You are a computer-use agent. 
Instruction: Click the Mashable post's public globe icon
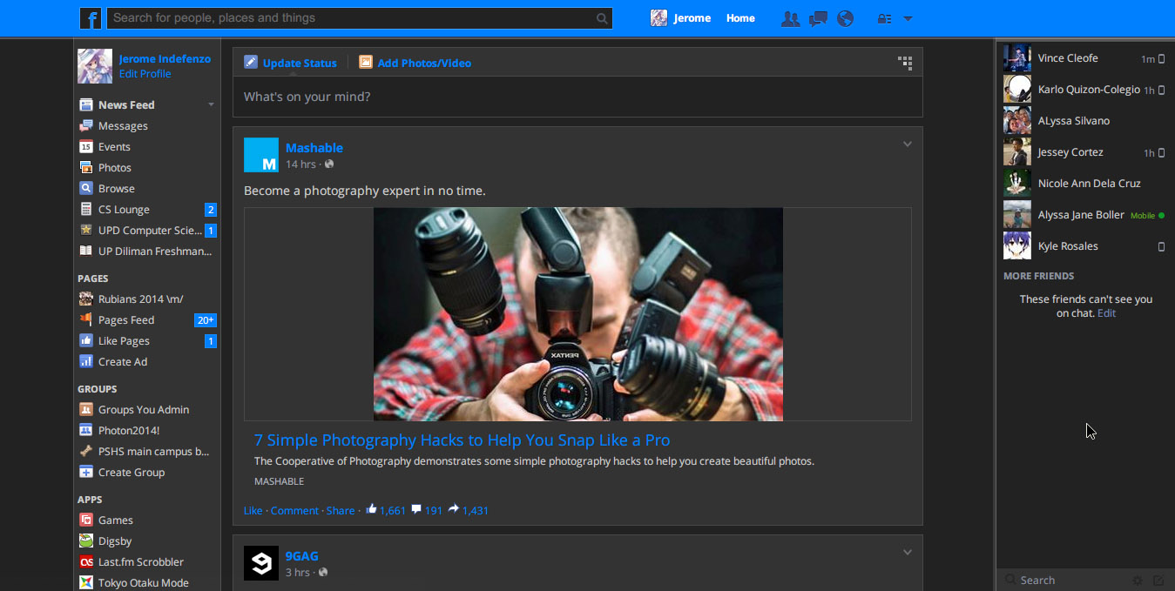pyautogui.click(x=328, y=165)
